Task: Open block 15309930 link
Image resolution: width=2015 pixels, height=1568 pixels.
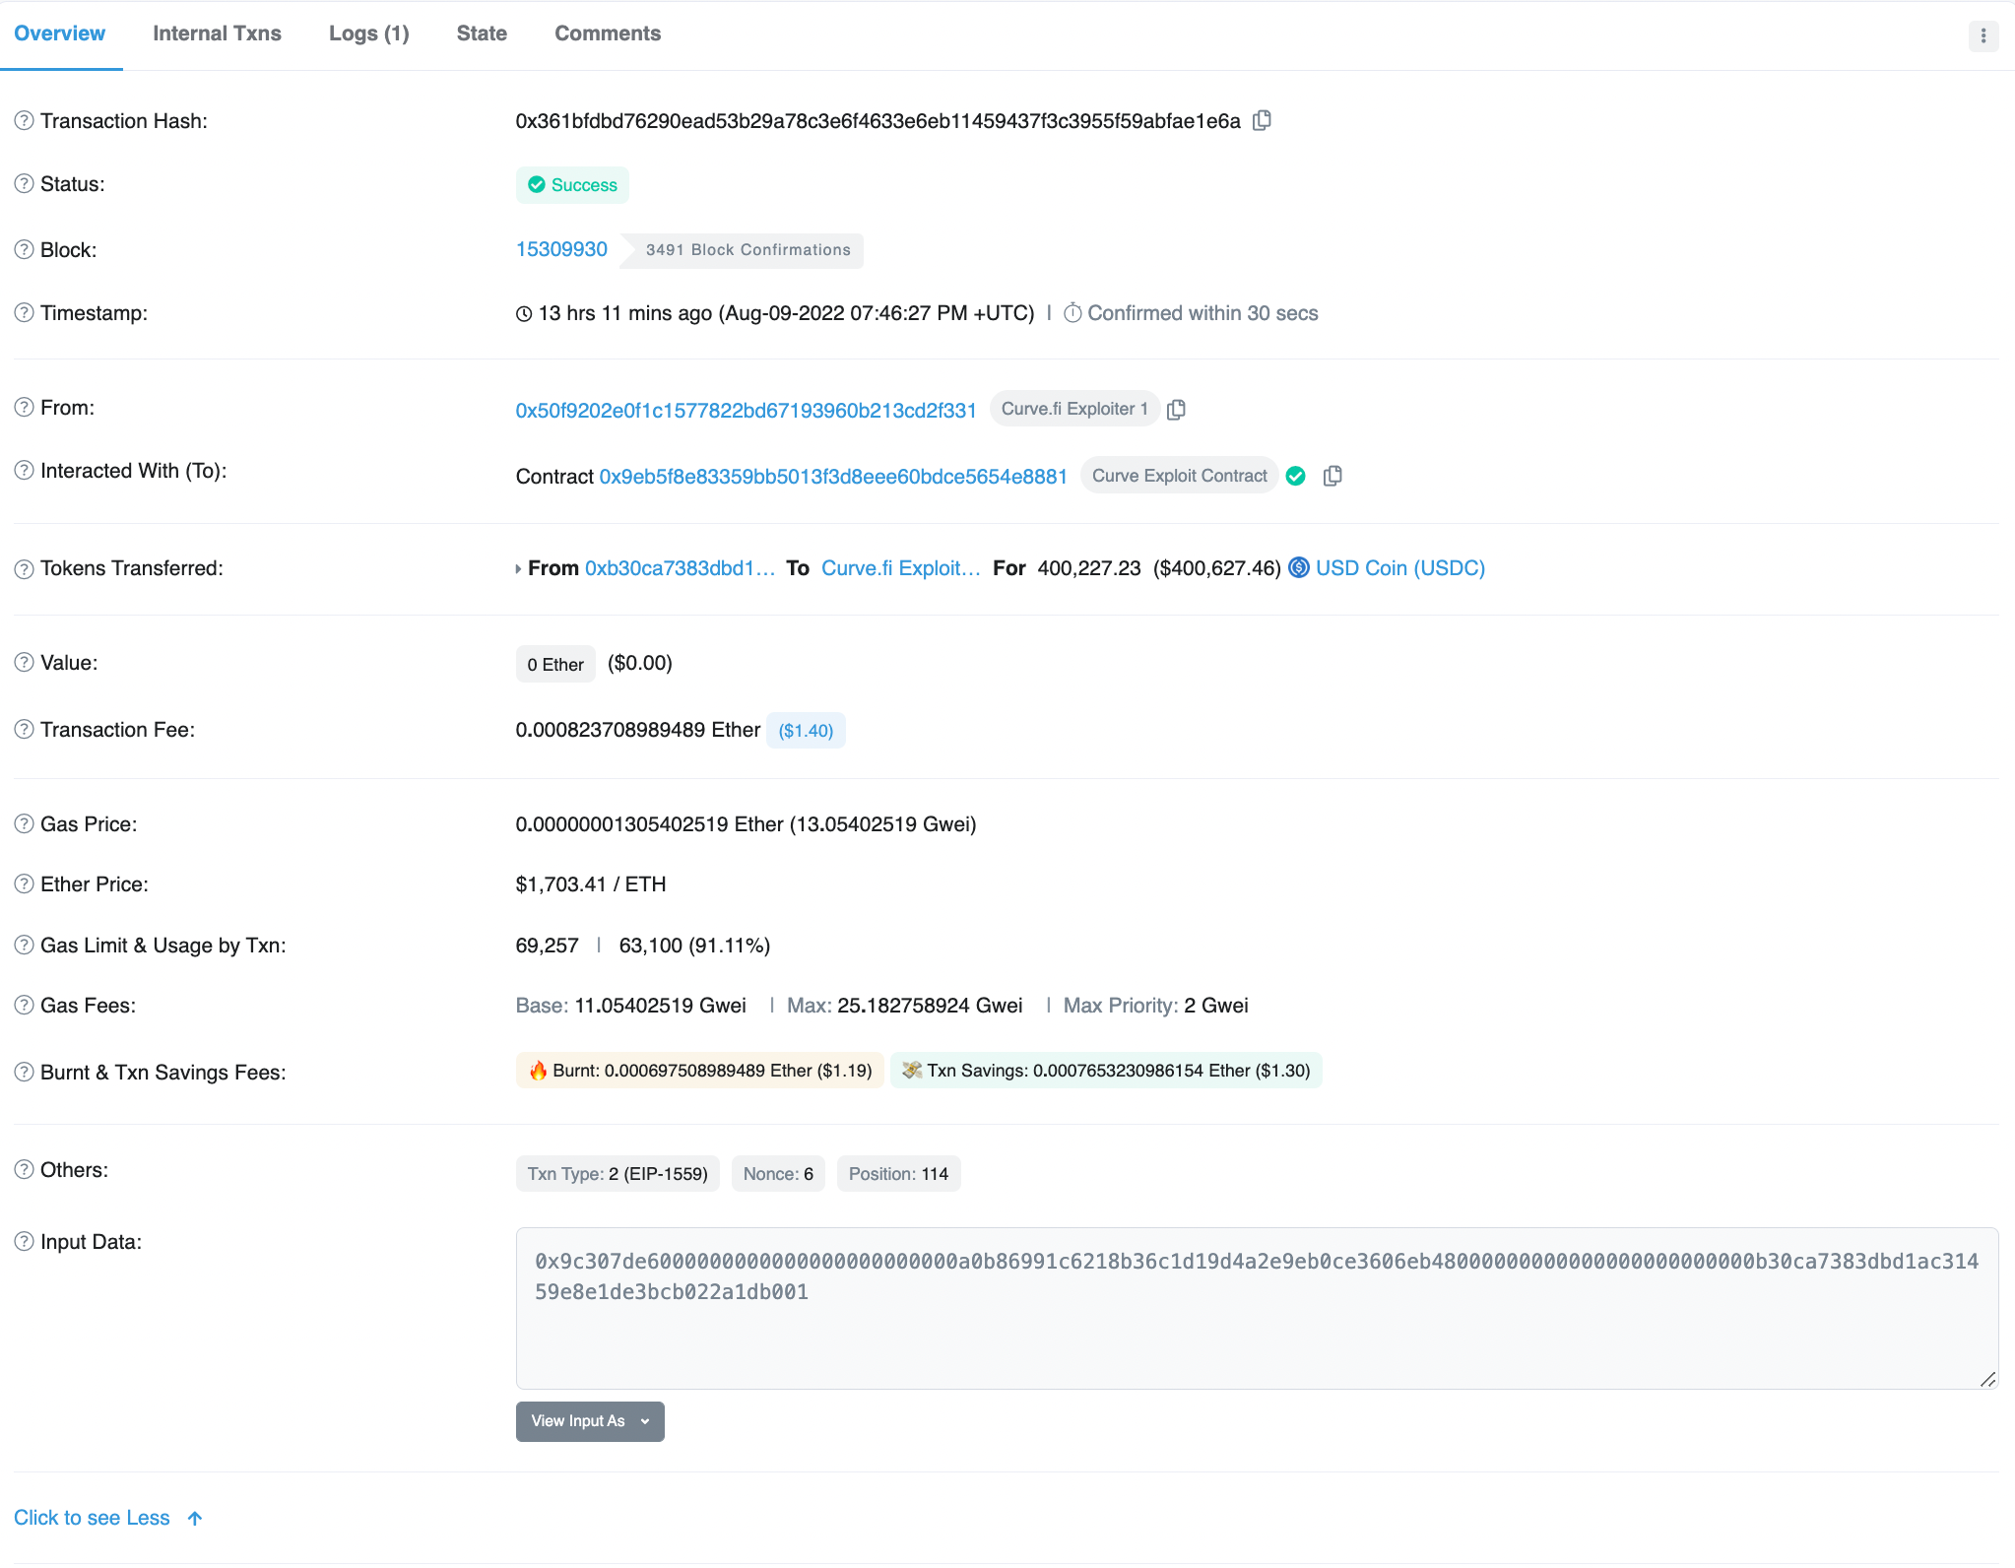Action: click(x=561, y=249)
